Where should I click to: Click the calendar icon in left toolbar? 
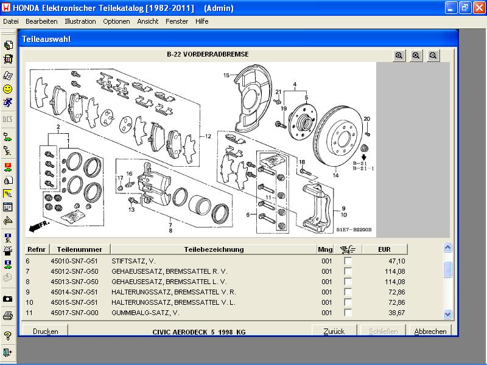tap(8, 207)
